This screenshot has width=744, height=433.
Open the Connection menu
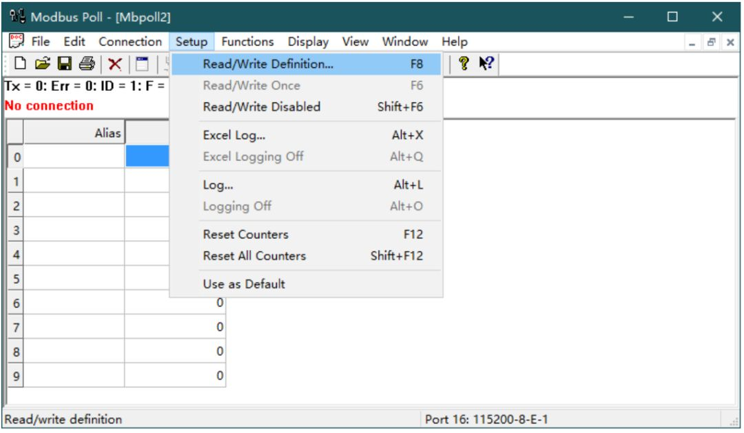point(130,42)
